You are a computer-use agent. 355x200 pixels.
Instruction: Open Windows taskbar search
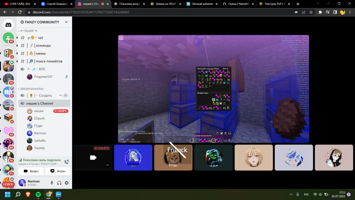coord(18,194)
